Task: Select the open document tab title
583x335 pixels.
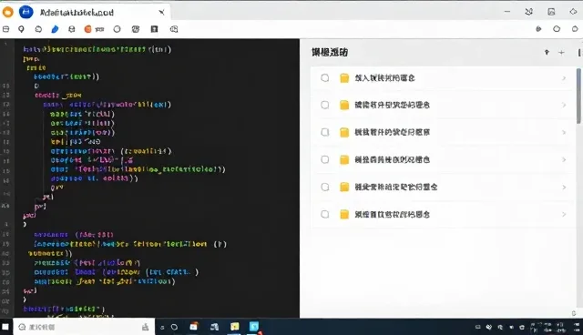Action: tap(77, 13)
